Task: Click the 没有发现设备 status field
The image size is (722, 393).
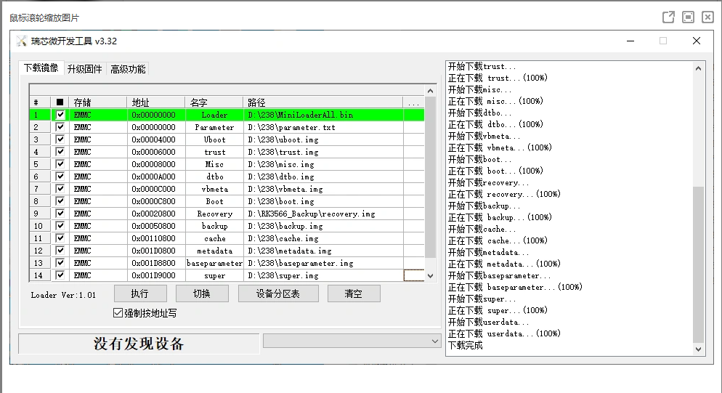Action: (139, 344)
